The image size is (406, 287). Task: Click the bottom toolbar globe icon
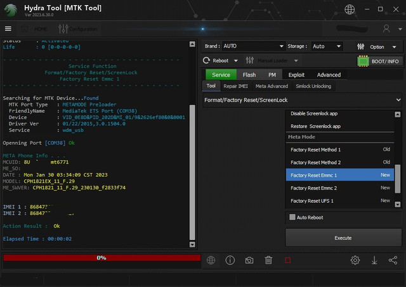pyautogui.click(x=211, y=260)
